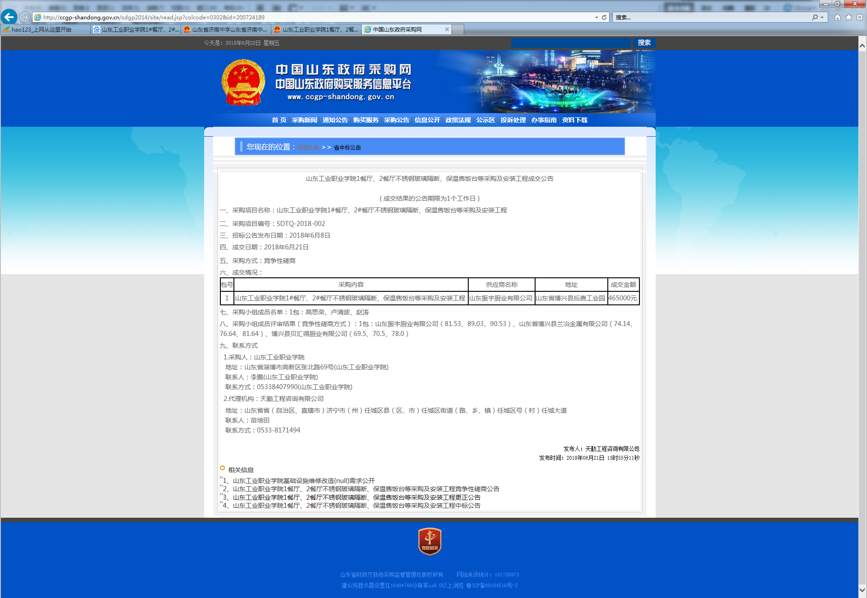The height and width of the screenshot is (598, 867).
Task: Close the 中国山东政府采购网 tab
Action: point(447,29)
